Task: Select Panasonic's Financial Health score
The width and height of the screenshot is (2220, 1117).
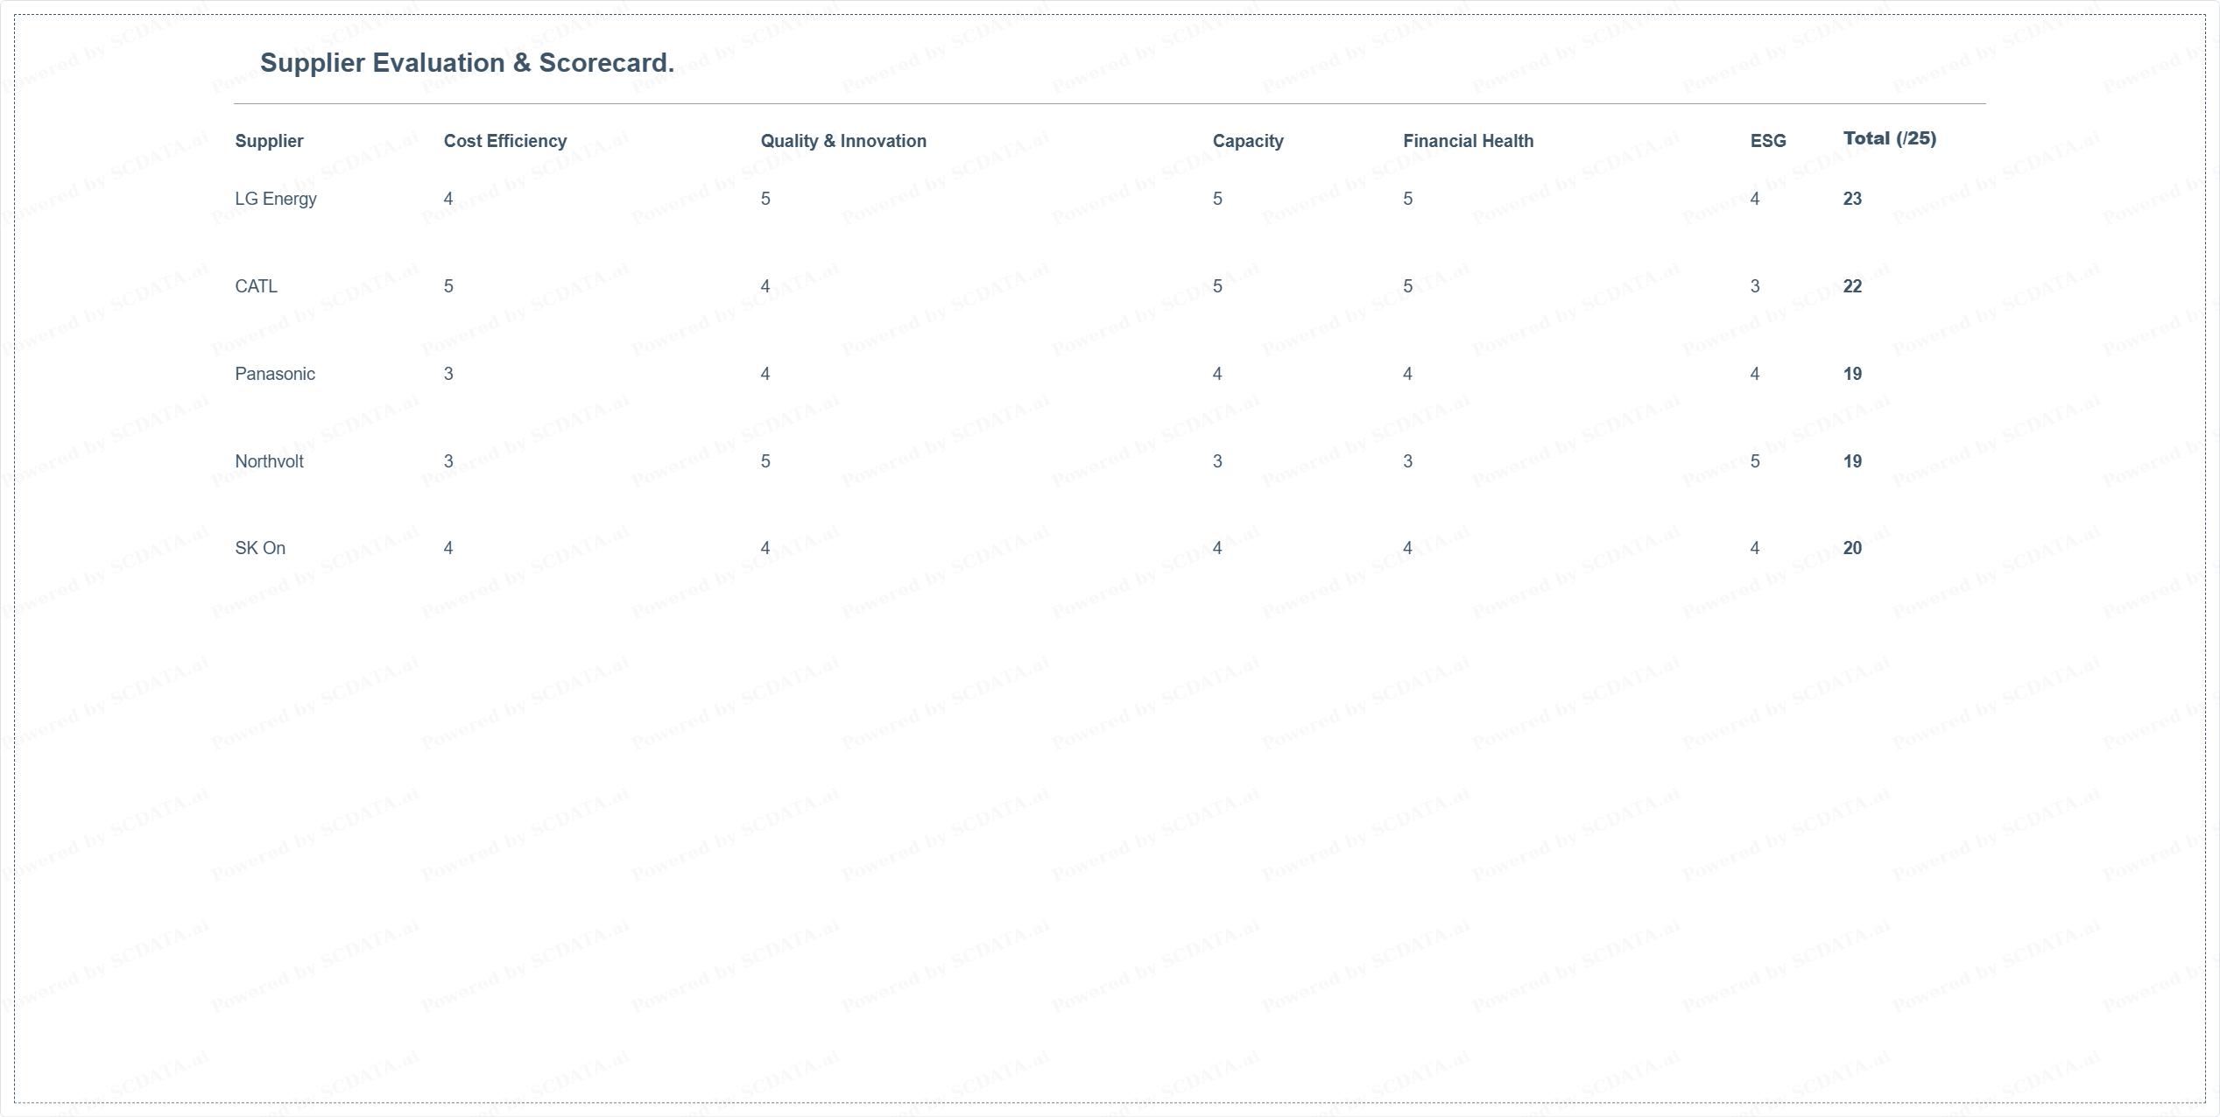Action: click(1408, 374)
